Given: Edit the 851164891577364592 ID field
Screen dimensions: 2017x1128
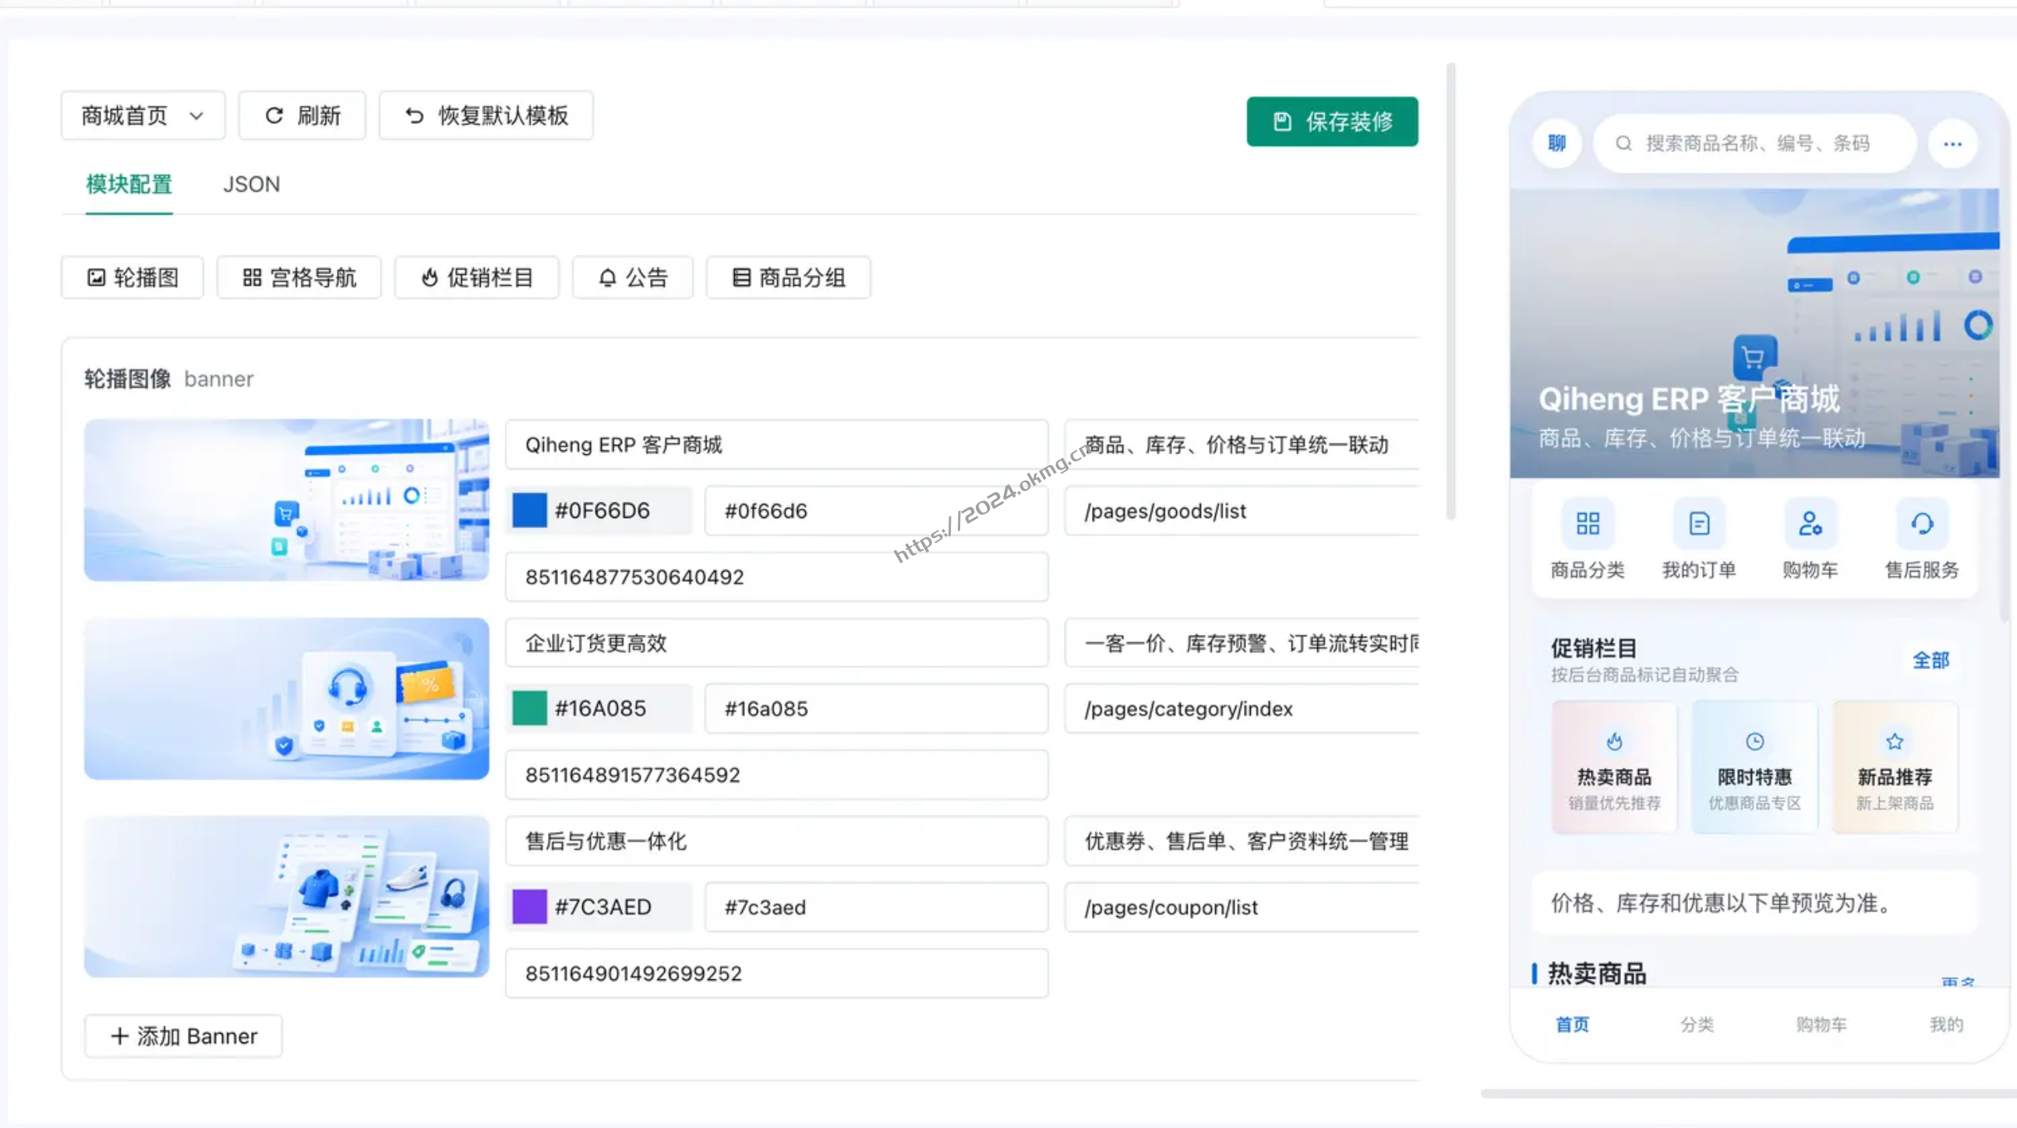Looking at the screenshot, I should [777, 775].
